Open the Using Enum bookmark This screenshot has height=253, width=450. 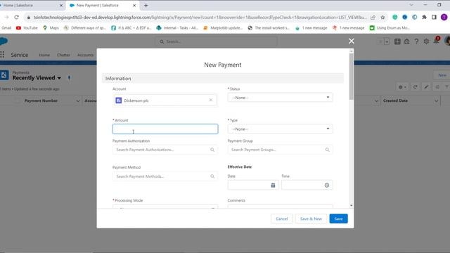click(390, 28)
